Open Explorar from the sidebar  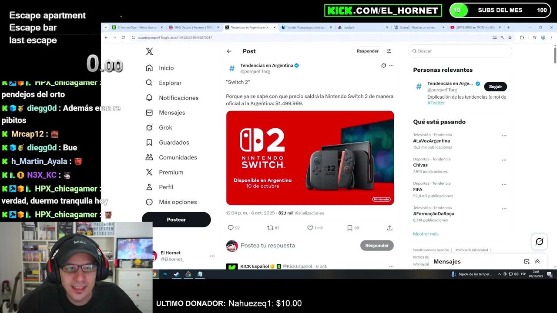pos(164,83)
